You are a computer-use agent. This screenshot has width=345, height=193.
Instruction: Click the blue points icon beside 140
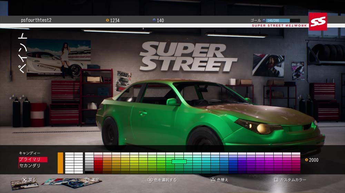tap(154, 21)
